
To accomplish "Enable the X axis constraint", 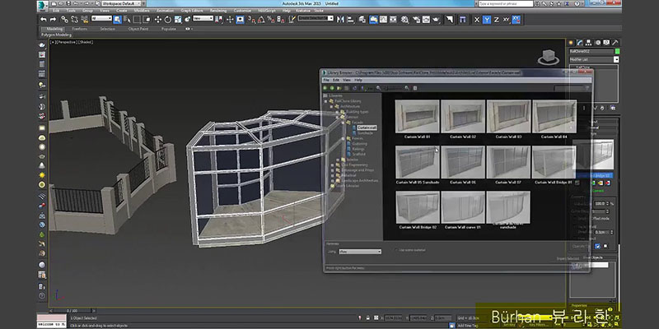I will tap(477, 19).
